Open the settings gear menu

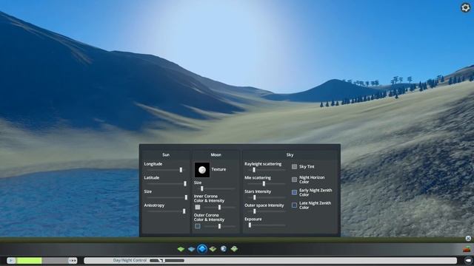click(466, 7)
